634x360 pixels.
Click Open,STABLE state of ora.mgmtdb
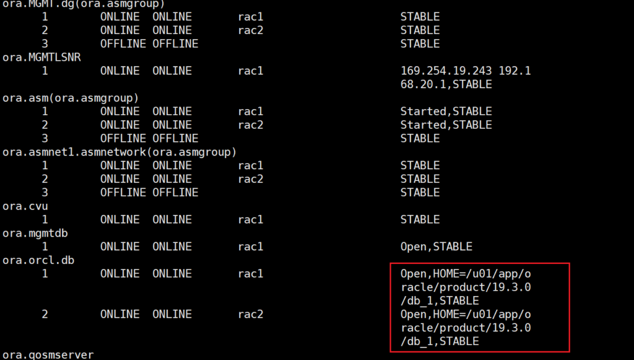pos(436,247)
